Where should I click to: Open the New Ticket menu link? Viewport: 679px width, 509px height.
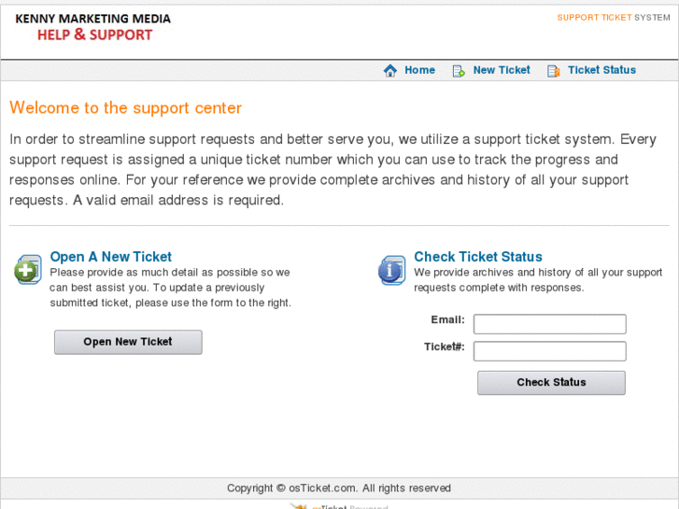click(x=502, y=70)
